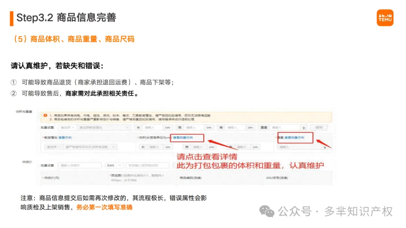Expand the 请严格填写否则无法跨境运输 dropdown
Viewport: 406px width, 228px height.
[90, 147]
